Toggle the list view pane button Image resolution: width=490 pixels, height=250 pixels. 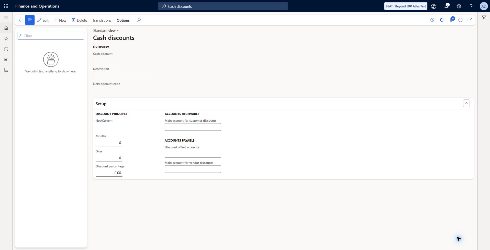tap(30, 20)
